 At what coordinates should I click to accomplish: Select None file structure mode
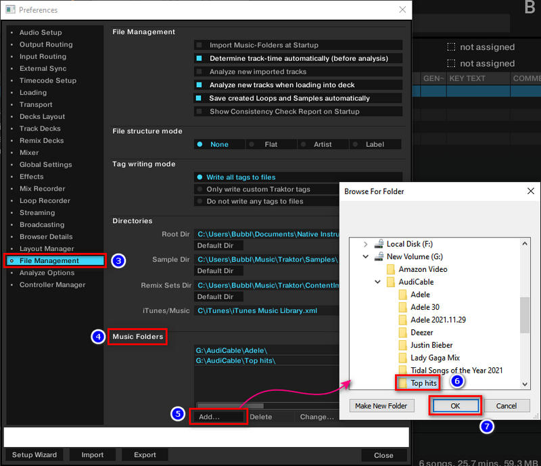point(219,144)
